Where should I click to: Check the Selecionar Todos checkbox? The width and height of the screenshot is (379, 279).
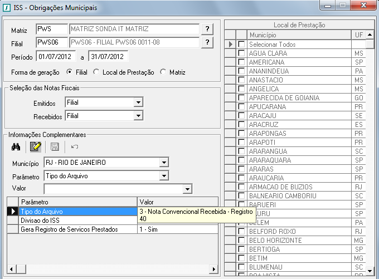point(241,45)
